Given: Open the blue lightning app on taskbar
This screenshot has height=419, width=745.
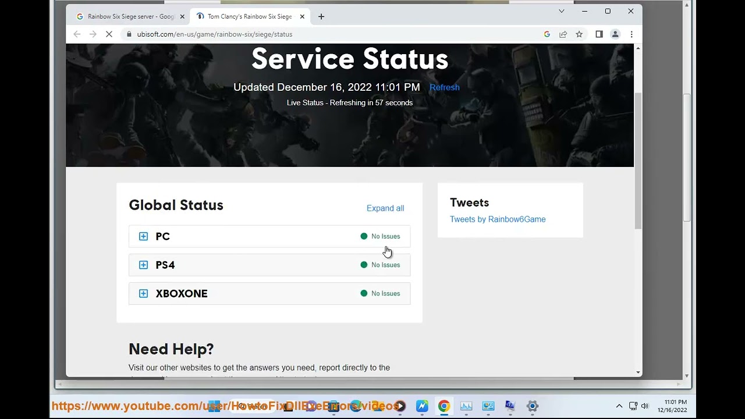Looking at the screenshot, I should 422,406.
